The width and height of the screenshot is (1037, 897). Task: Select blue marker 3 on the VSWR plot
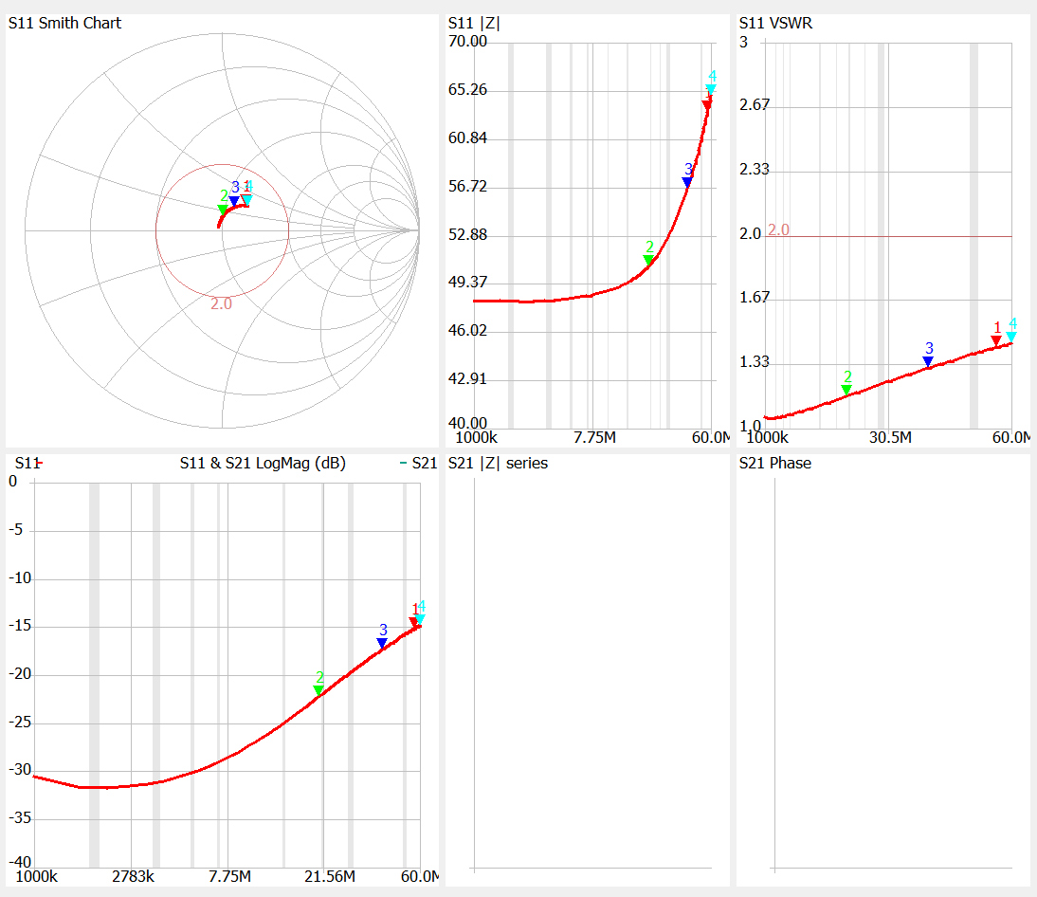click(x=928, y=361)
